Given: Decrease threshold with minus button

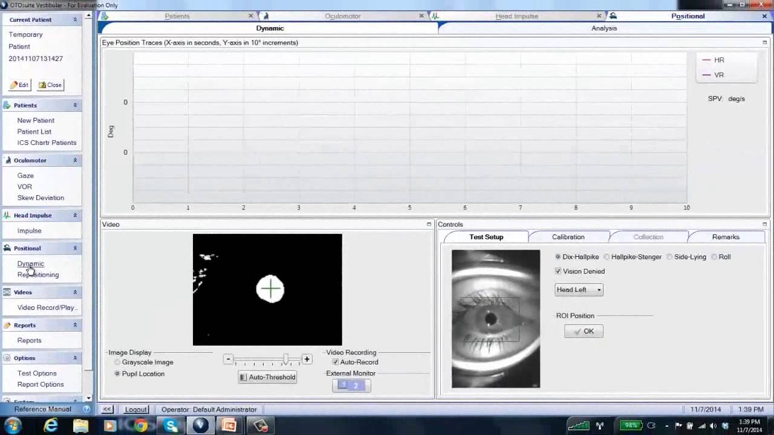Looking at the screenshot, I should [228, 359].
